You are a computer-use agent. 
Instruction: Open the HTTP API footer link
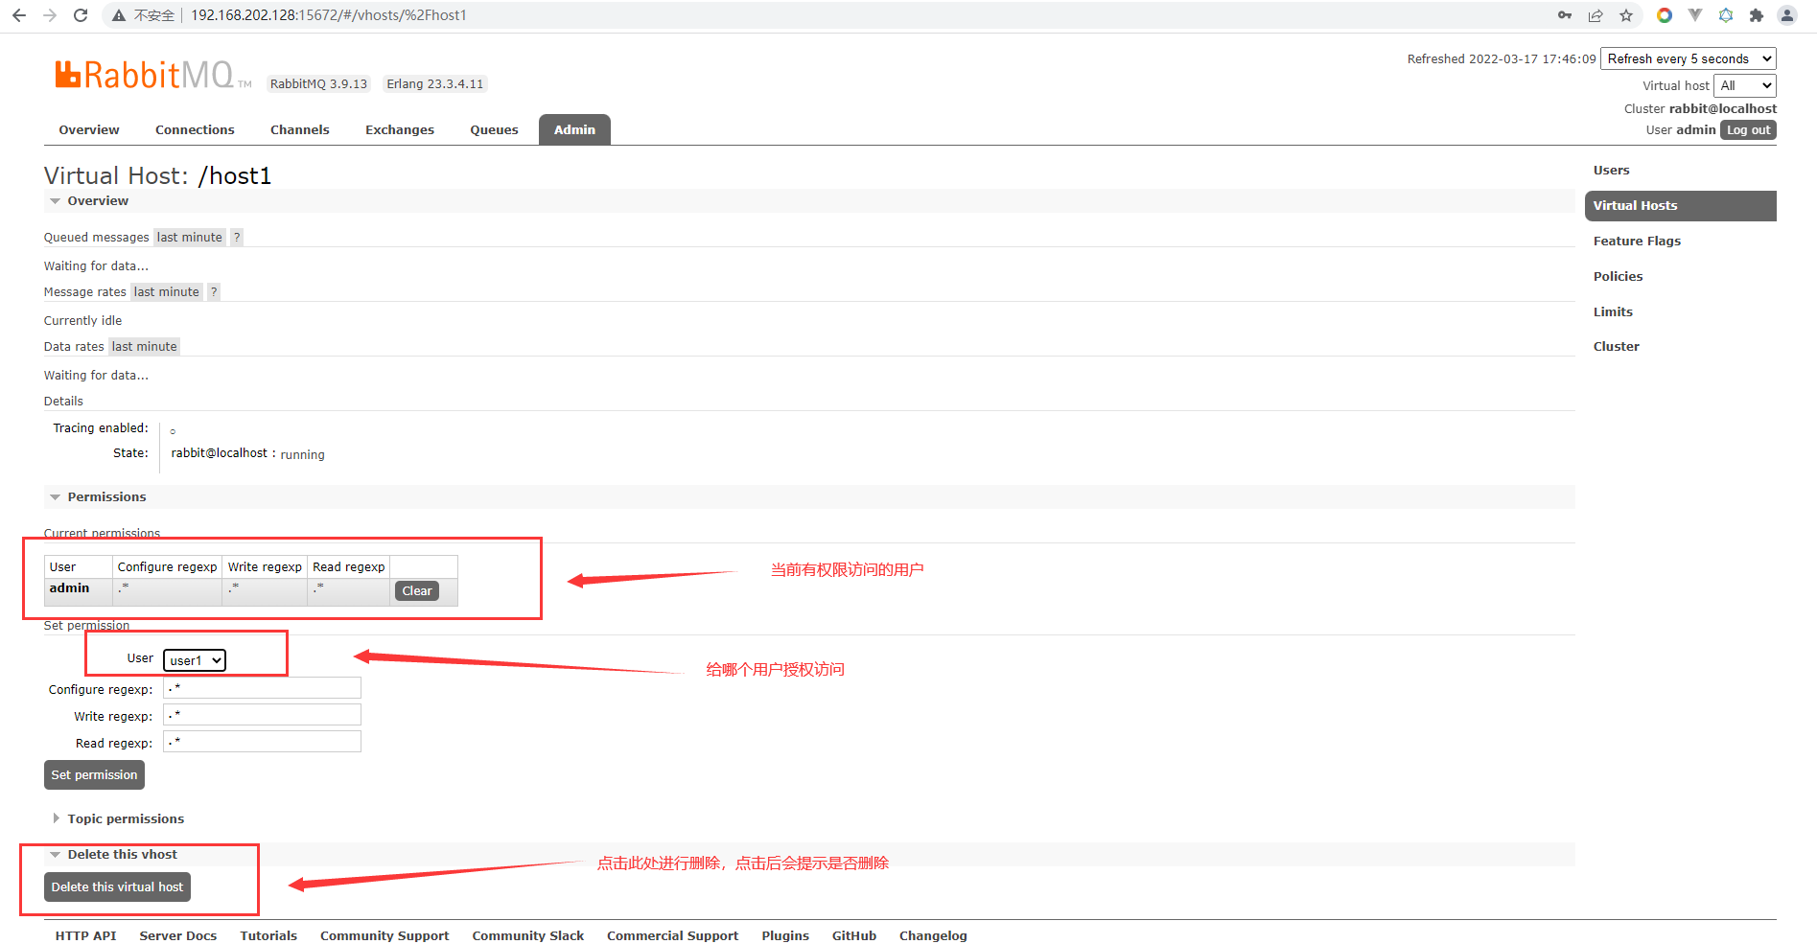click(x=85, y=936)
